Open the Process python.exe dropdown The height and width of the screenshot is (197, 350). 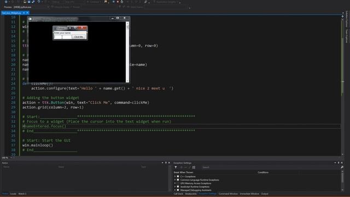pyautogui.click(x=48, y=7)
